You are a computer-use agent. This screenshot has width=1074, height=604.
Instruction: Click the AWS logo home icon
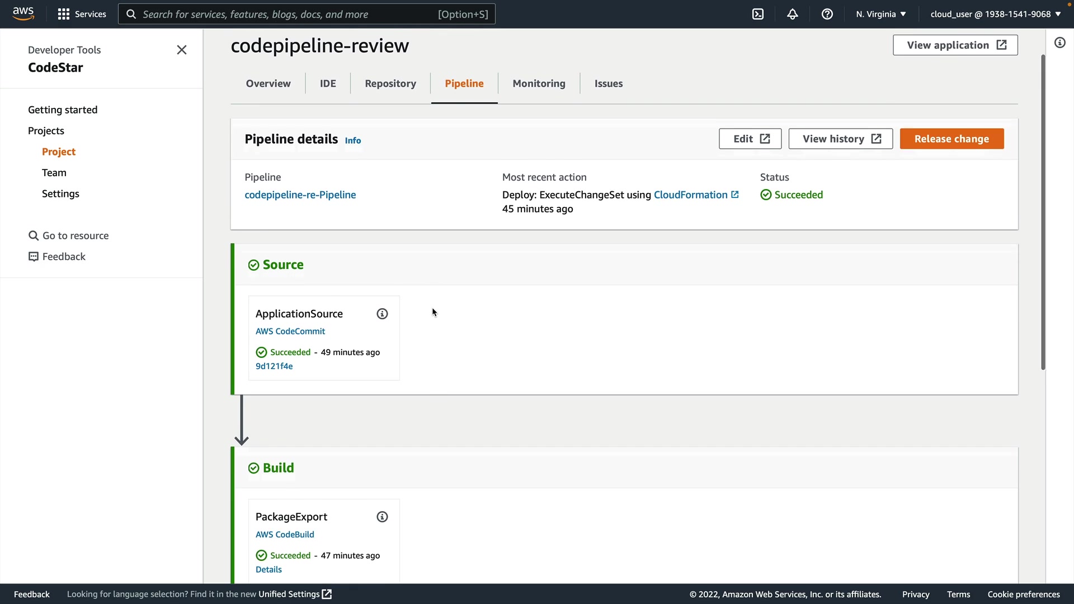(x=23, y=13)
